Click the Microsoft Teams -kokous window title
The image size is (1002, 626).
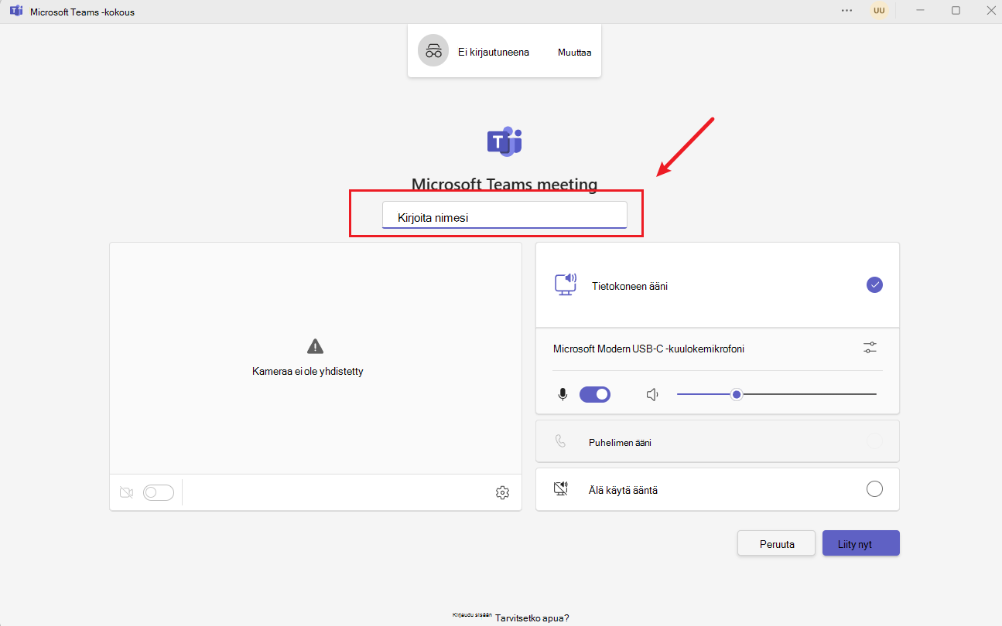point(82,12)
